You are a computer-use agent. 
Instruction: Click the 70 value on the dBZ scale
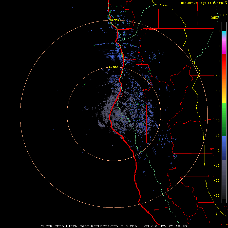point(218,46)
